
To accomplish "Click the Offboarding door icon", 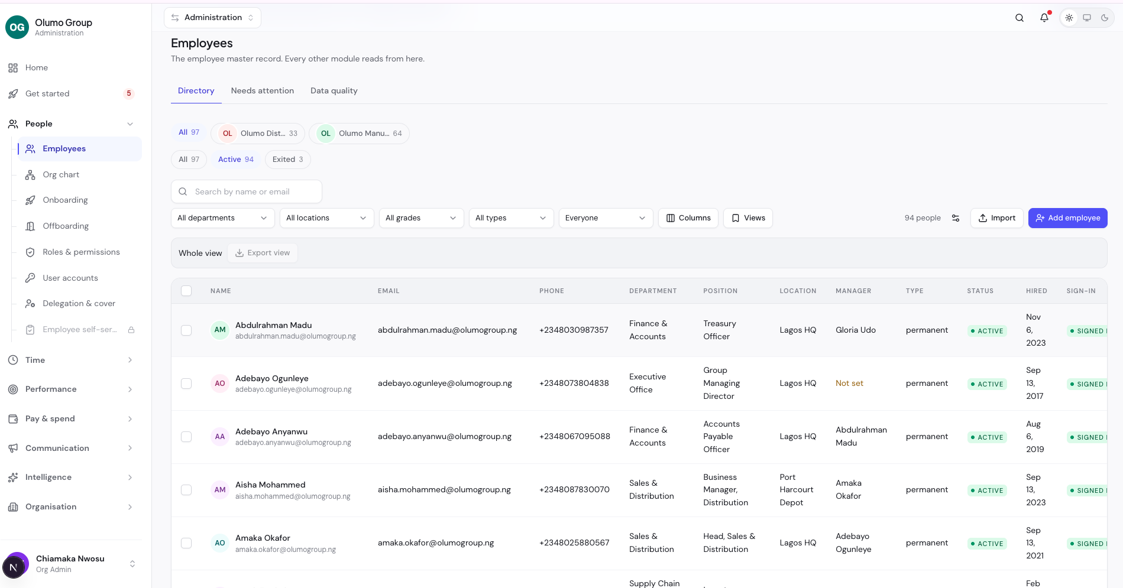I will coord(30,226).
